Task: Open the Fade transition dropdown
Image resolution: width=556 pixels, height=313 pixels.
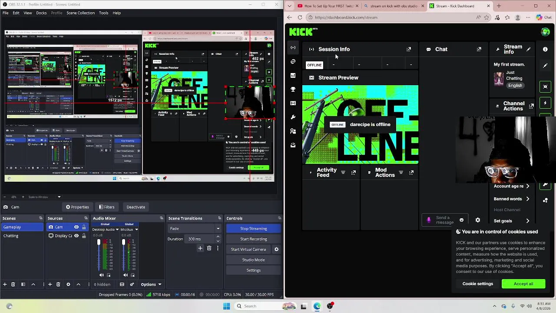Action: (194, 229)
